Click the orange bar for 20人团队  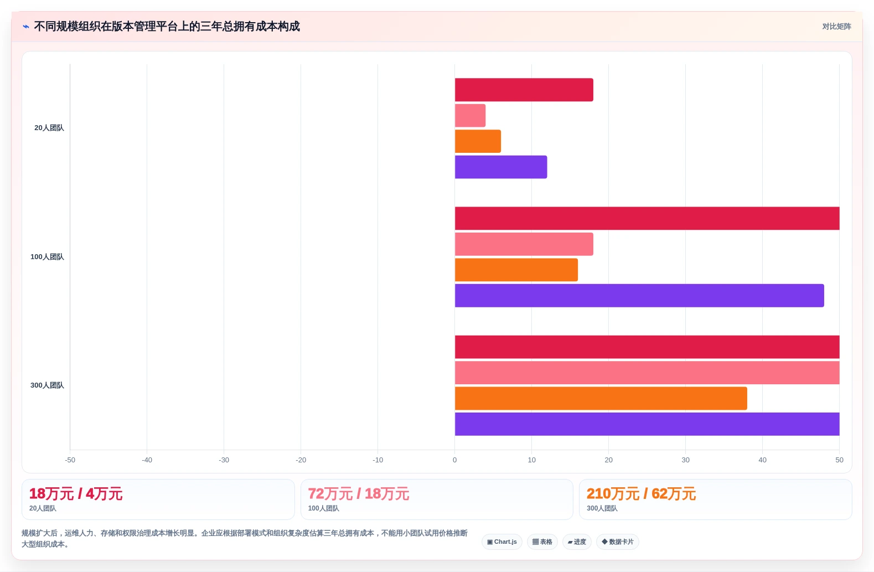pos(478,141)
